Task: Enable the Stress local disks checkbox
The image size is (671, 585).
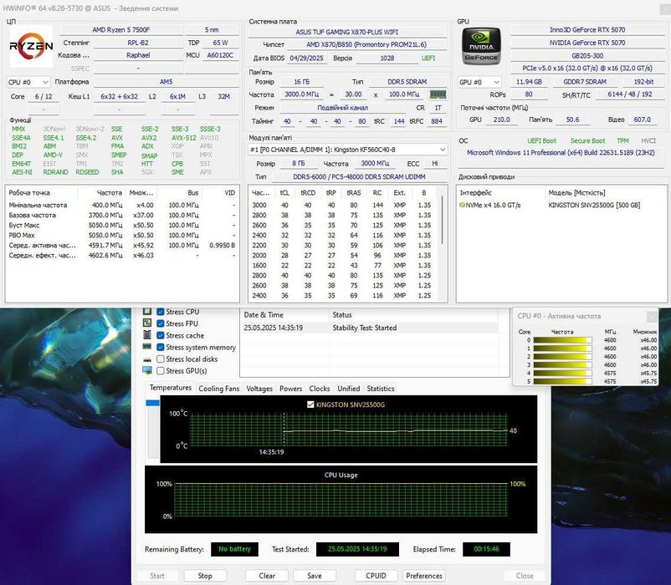Action: coord(161,359)
